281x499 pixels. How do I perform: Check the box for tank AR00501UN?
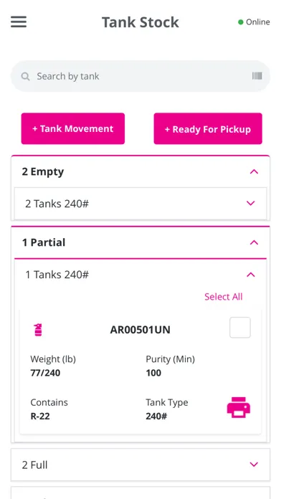[240, 327]
